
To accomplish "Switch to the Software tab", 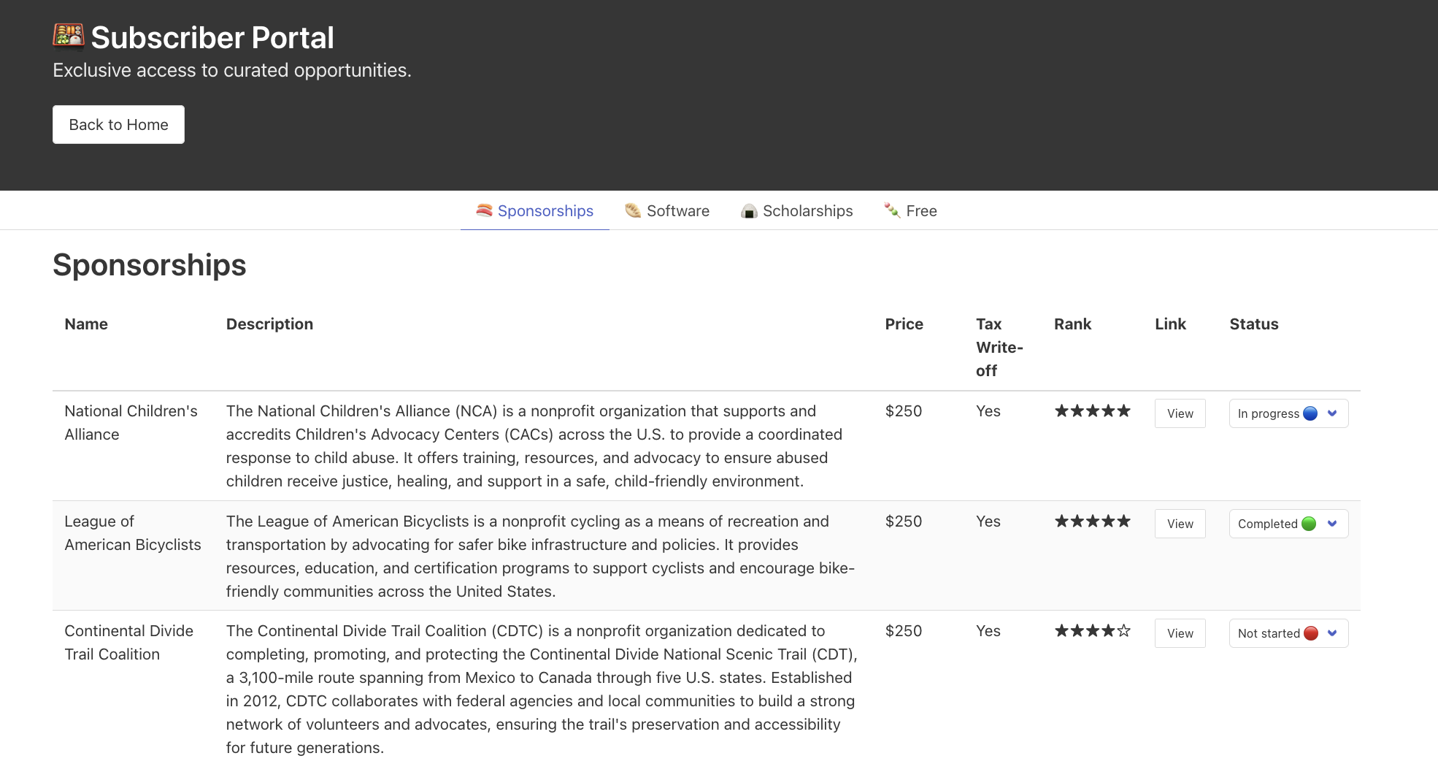I will pyautogui.click(x=667, y=211).
